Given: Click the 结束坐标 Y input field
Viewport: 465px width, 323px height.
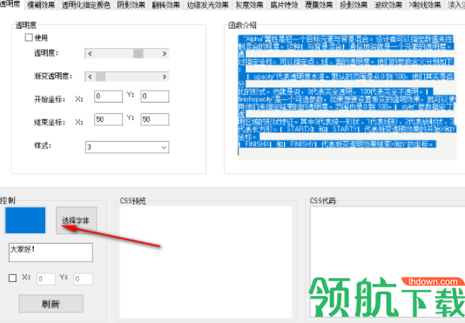Looking at the screenshot, I should coord(155,119).
